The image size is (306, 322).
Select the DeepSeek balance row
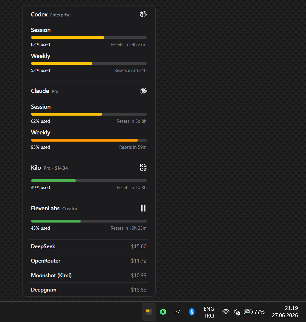pos(89,246)
